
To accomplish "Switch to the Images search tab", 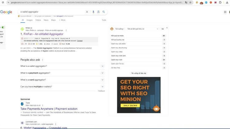I will (x=30, y=20).
